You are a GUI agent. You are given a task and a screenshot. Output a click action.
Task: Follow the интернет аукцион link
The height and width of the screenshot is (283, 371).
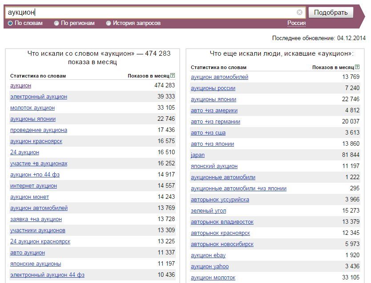[x=34, y=185]
